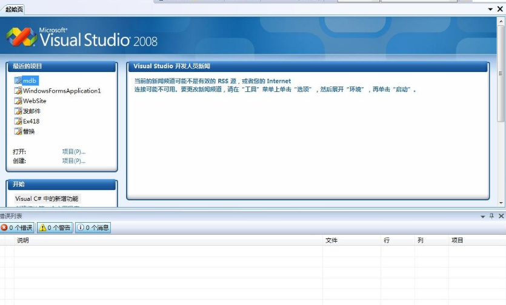Open the mdb recent project

30,80
